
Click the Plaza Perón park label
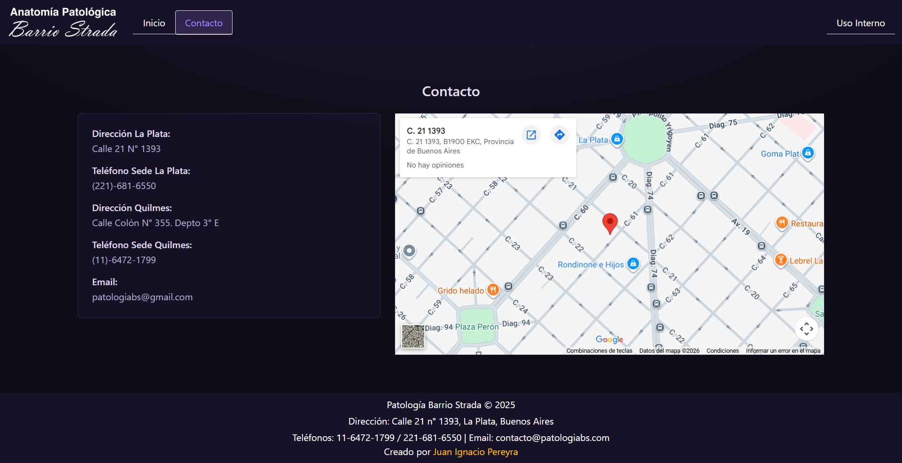[x=476, y=327]
